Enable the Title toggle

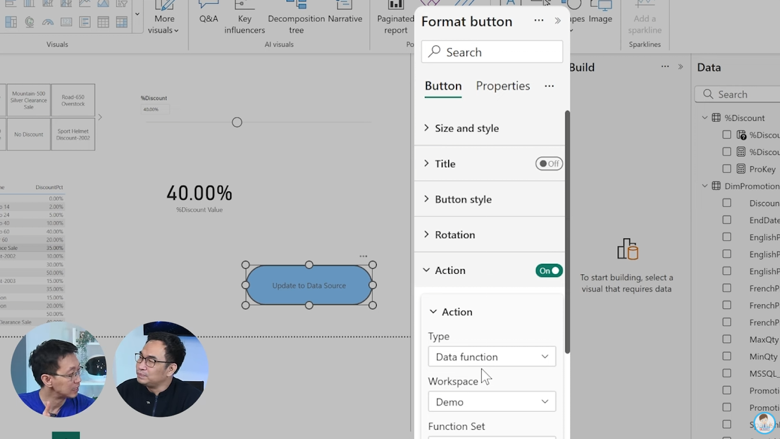click(548, 163)
